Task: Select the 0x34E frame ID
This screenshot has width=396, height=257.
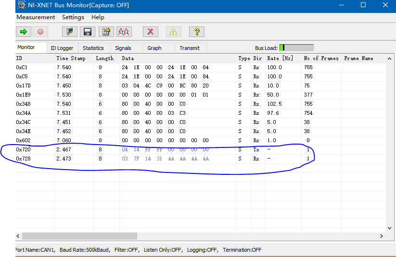Action: (x=23, y=131)
